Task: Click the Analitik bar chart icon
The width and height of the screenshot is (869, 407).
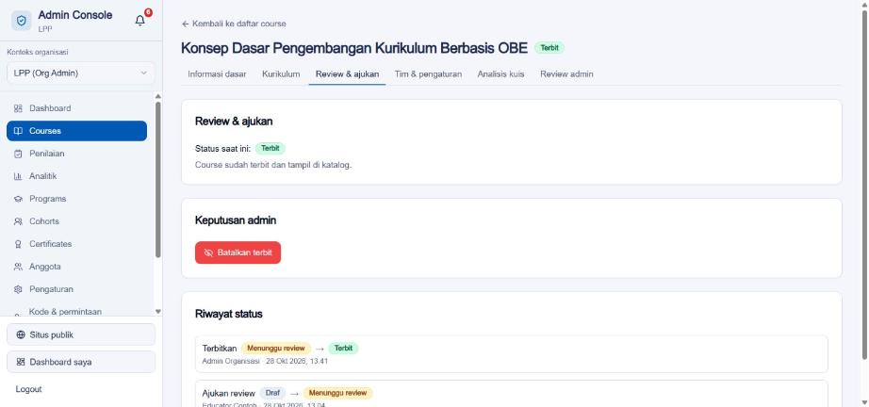Action: tap(18, 176)
